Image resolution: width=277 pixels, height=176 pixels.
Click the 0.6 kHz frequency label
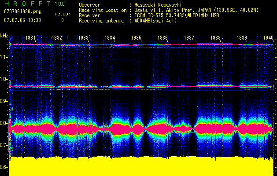point(4,167)
